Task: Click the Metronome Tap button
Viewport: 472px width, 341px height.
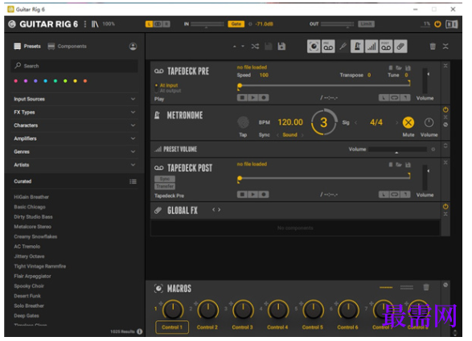Action: tap(243, 122)
